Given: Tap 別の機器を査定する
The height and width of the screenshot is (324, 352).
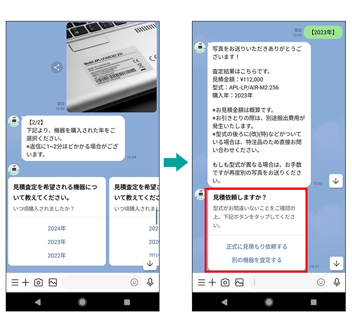Looking at the screenshot, I should pyautogui.click(x=257, y=260).
